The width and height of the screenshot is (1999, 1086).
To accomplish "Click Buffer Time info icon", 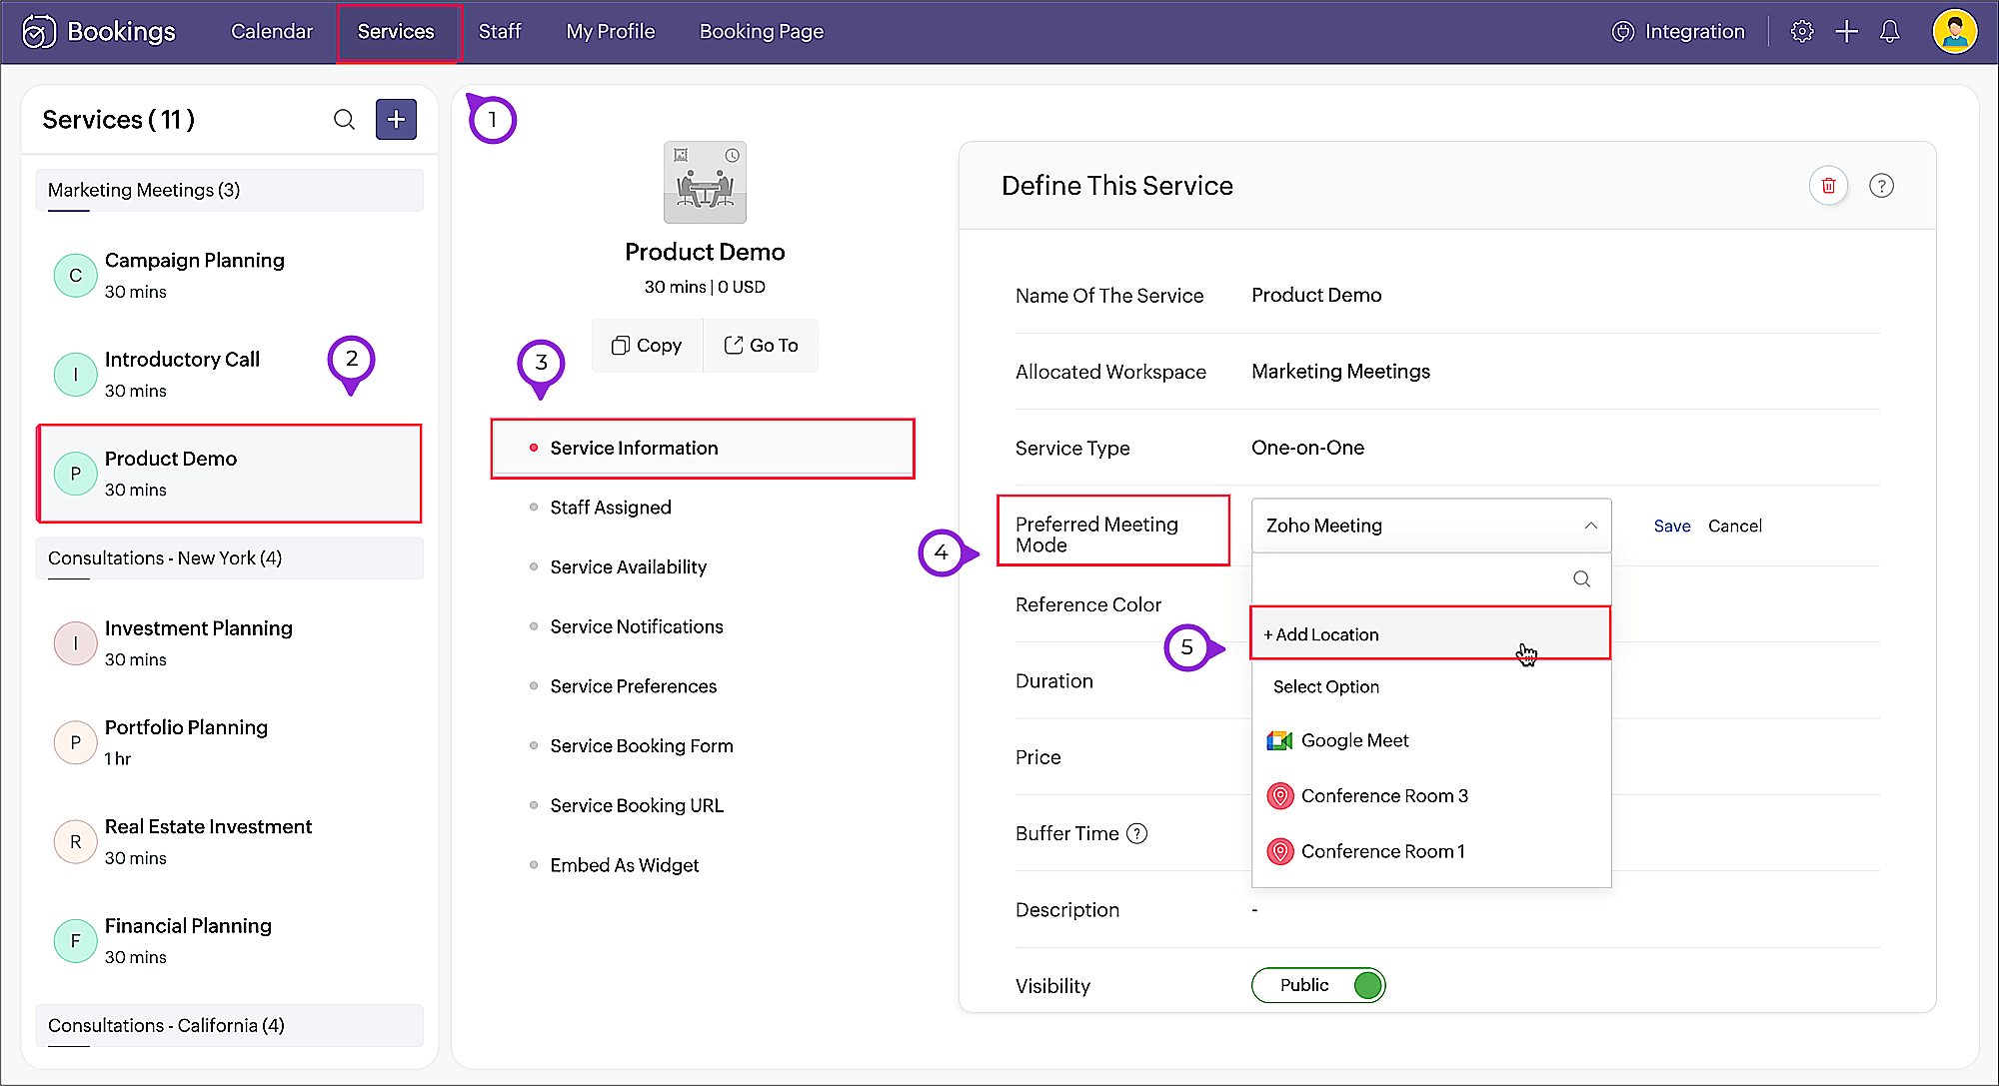I will (x=1137, y=833).
